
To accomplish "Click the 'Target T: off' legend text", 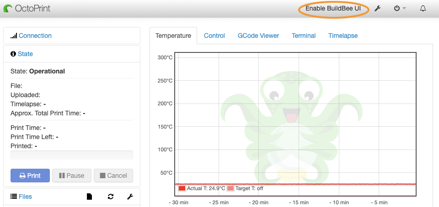I will pos(249,188).
